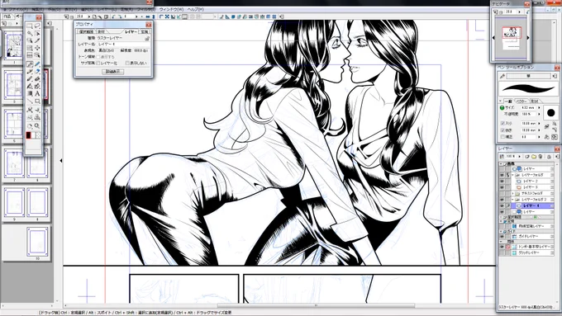Toggle the tone area display checkbox

(98, 57)
